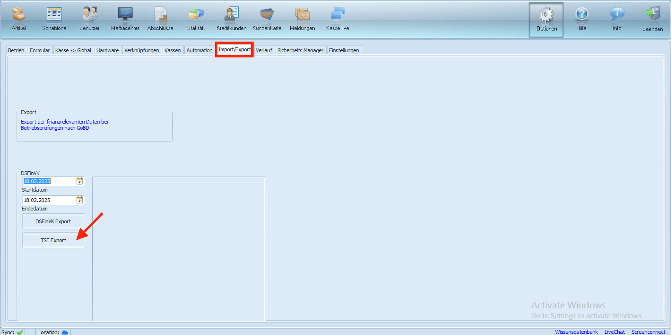671x335 pixels.
Task: Run the DSFinVK Export
Action: click(53, 221)
